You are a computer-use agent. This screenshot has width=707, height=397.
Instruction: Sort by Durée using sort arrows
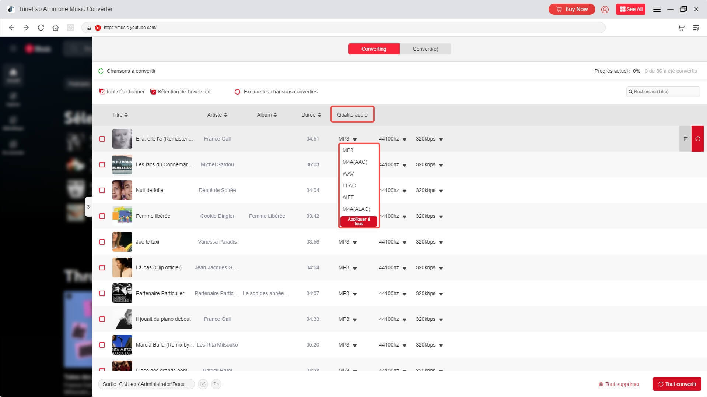click(319, 115)
